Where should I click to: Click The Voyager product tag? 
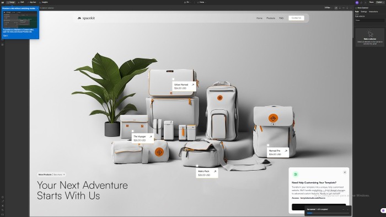pyautogui.click(x=143, y=138)
